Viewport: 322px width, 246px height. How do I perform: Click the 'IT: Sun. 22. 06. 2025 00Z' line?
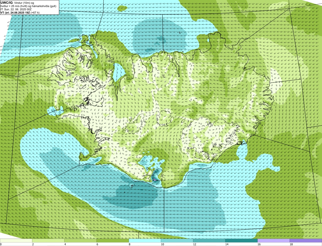click(x=16, y=9)
